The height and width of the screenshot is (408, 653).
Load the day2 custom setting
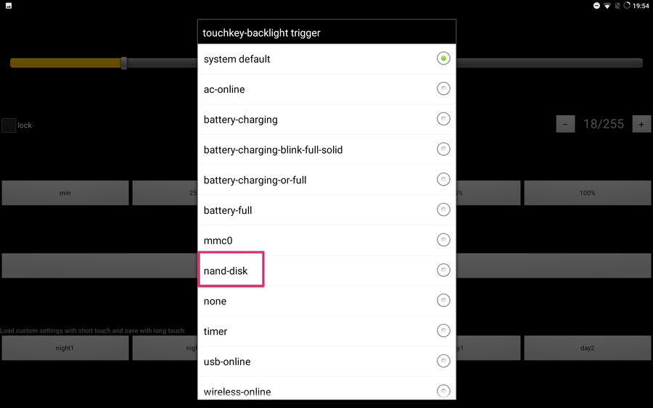click(x=587, y=348)
